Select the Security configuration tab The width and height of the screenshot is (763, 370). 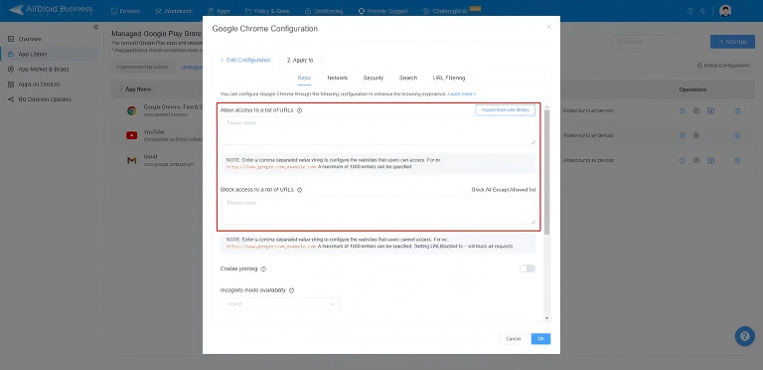coord(374,78)
